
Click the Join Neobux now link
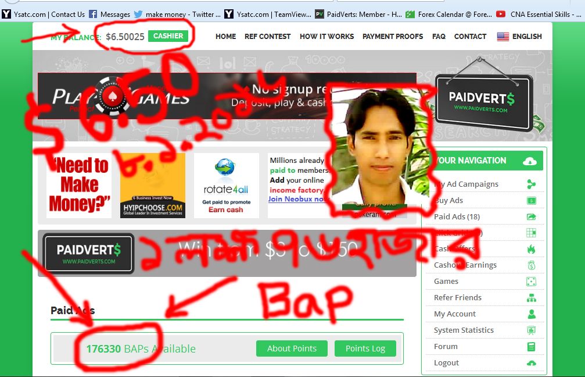point(297,199)
